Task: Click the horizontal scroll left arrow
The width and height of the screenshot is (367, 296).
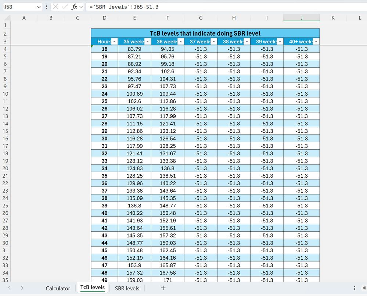Action: tap(364, 288)
